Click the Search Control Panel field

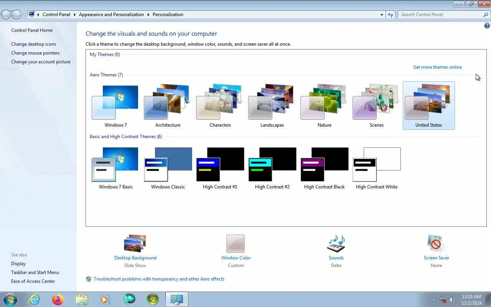[x=440, y=15]
